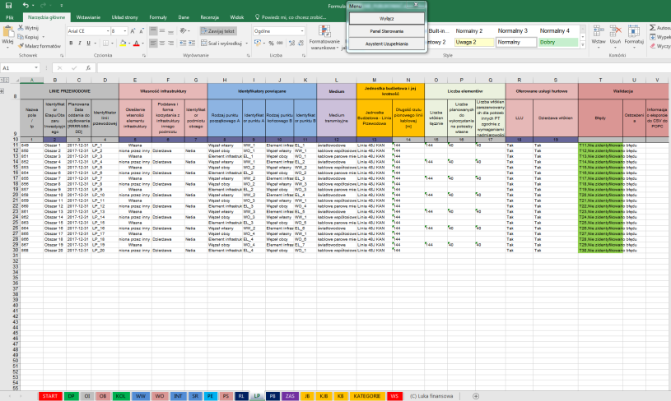Click the Save icon in quick access toolbar

click(8, 5)
